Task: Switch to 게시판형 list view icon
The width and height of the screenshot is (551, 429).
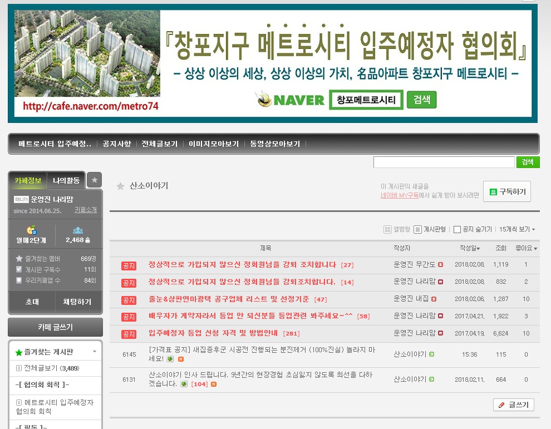Action: coord(417,229)
